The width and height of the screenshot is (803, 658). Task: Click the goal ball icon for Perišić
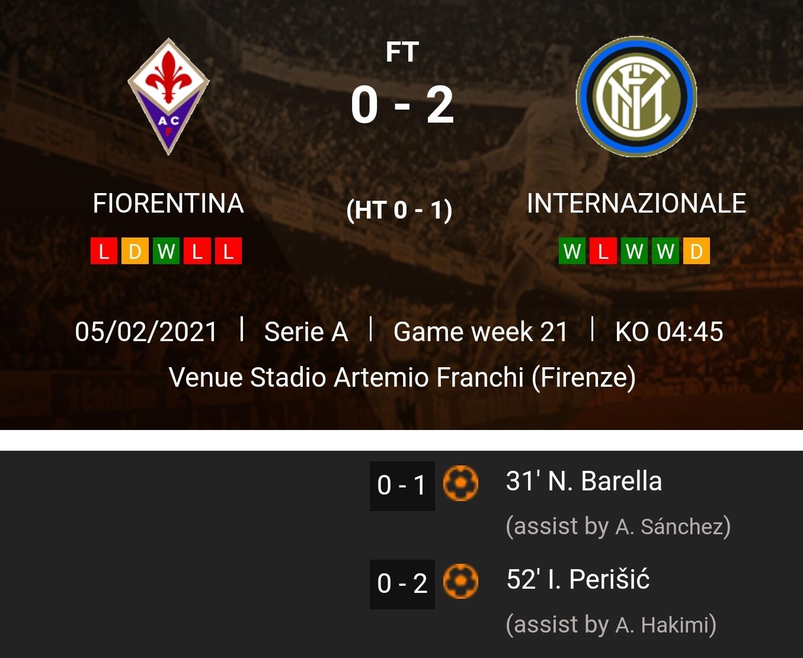point(460,582)
